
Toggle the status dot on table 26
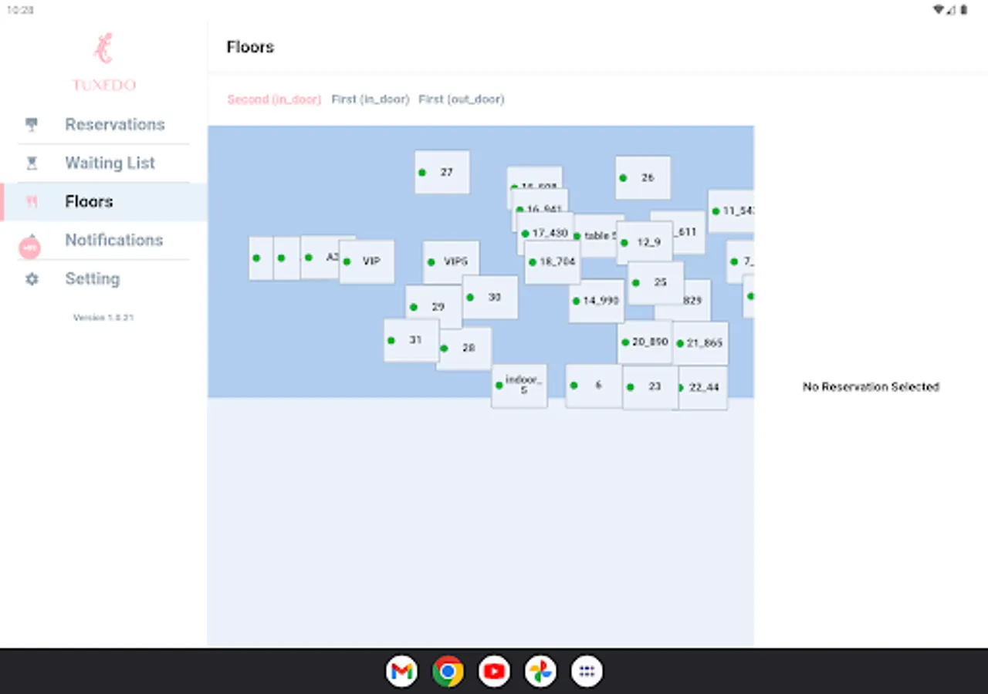(623, 177)
